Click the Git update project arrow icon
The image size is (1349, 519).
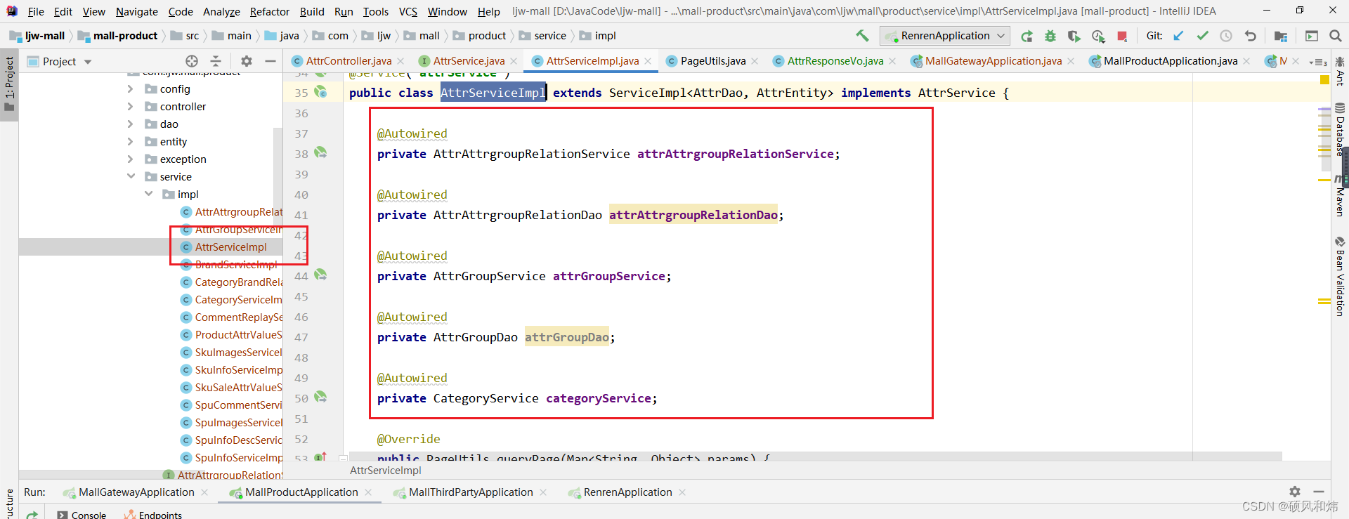1178,36
